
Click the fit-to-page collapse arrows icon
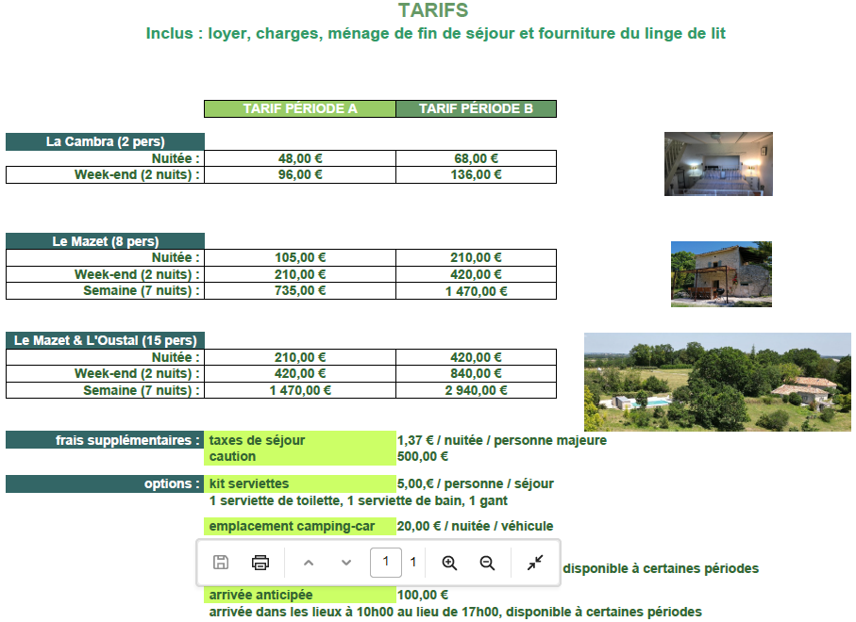click(535, 563)
